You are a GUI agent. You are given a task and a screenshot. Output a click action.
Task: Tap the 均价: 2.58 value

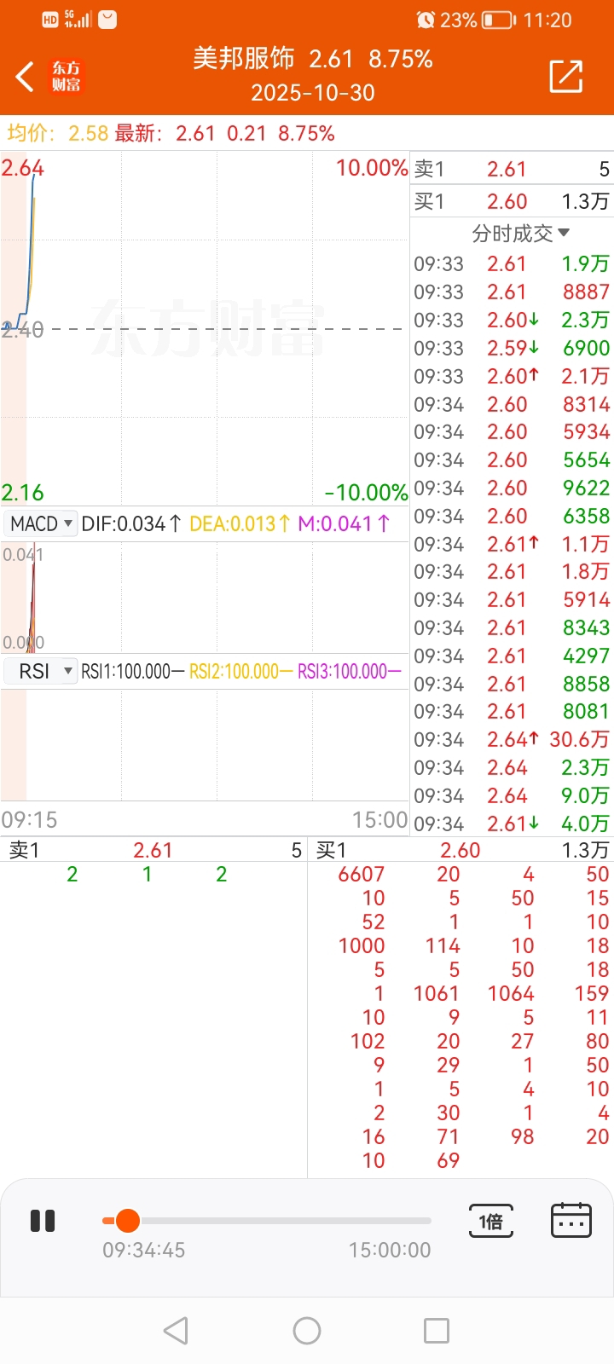[58, 133]
